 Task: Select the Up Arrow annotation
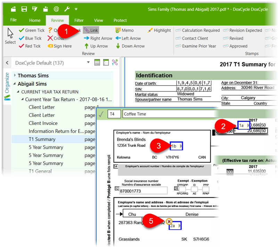[96, 46]
